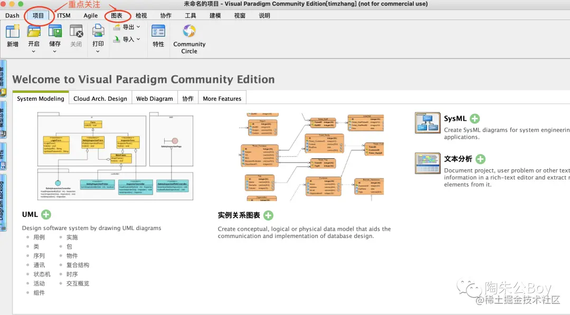Click the UML class diagram thumbnail
570x315 pixels.
click(x=115, y=156)
